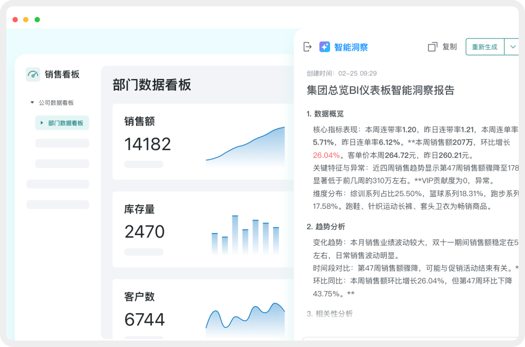Screen dimensions: 525x347
Task: Click the 复制 text label
Action: click(450, 47)
